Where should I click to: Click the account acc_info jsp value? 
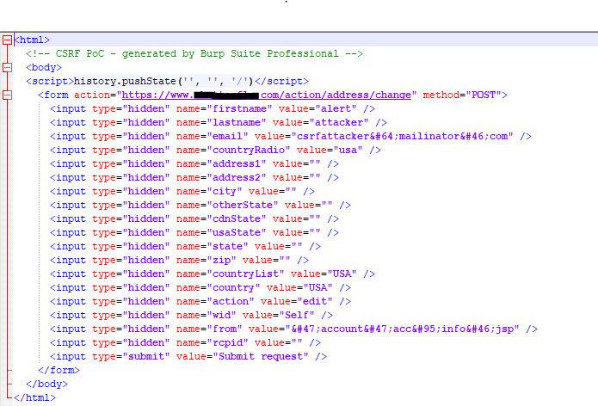pyautogui.click(x=403, y=329)
